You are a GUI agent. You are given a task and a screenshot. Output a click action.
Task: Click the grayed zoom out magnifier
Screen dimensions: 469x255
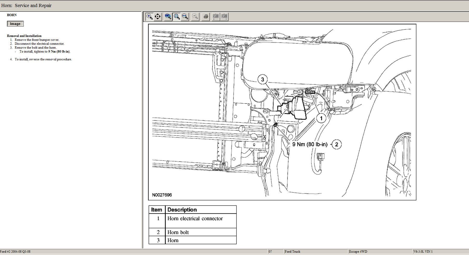[x=195, y=17]
